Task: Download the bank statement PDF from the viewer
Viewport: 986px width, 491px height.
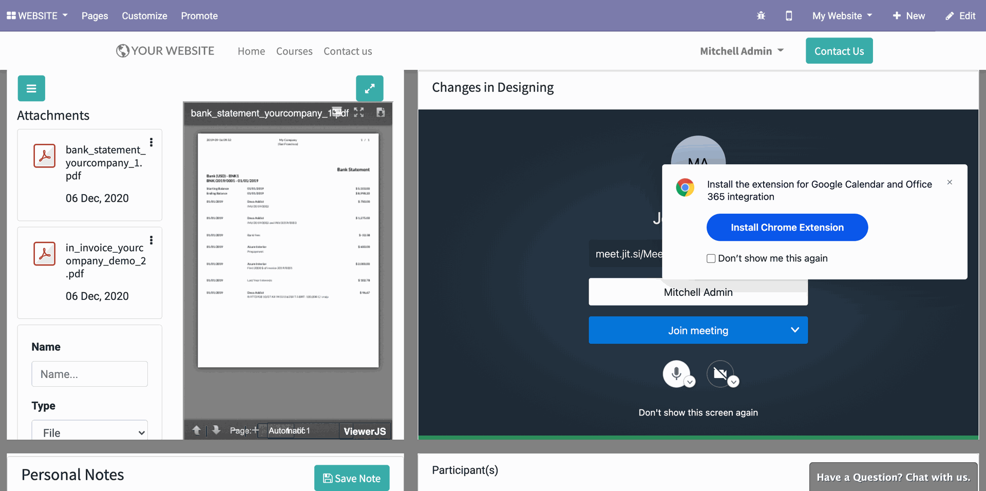Action: [x=381, y=112]
